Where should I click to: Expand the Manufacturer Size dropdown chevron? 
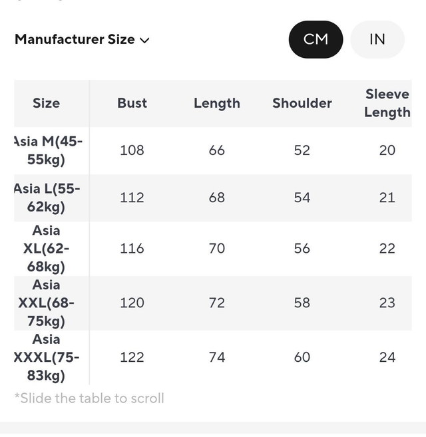coord(144,40)
